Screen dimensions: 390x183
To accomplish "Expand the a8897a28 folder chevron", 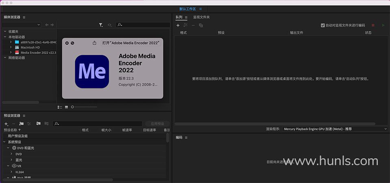I will tap(11, 42).
